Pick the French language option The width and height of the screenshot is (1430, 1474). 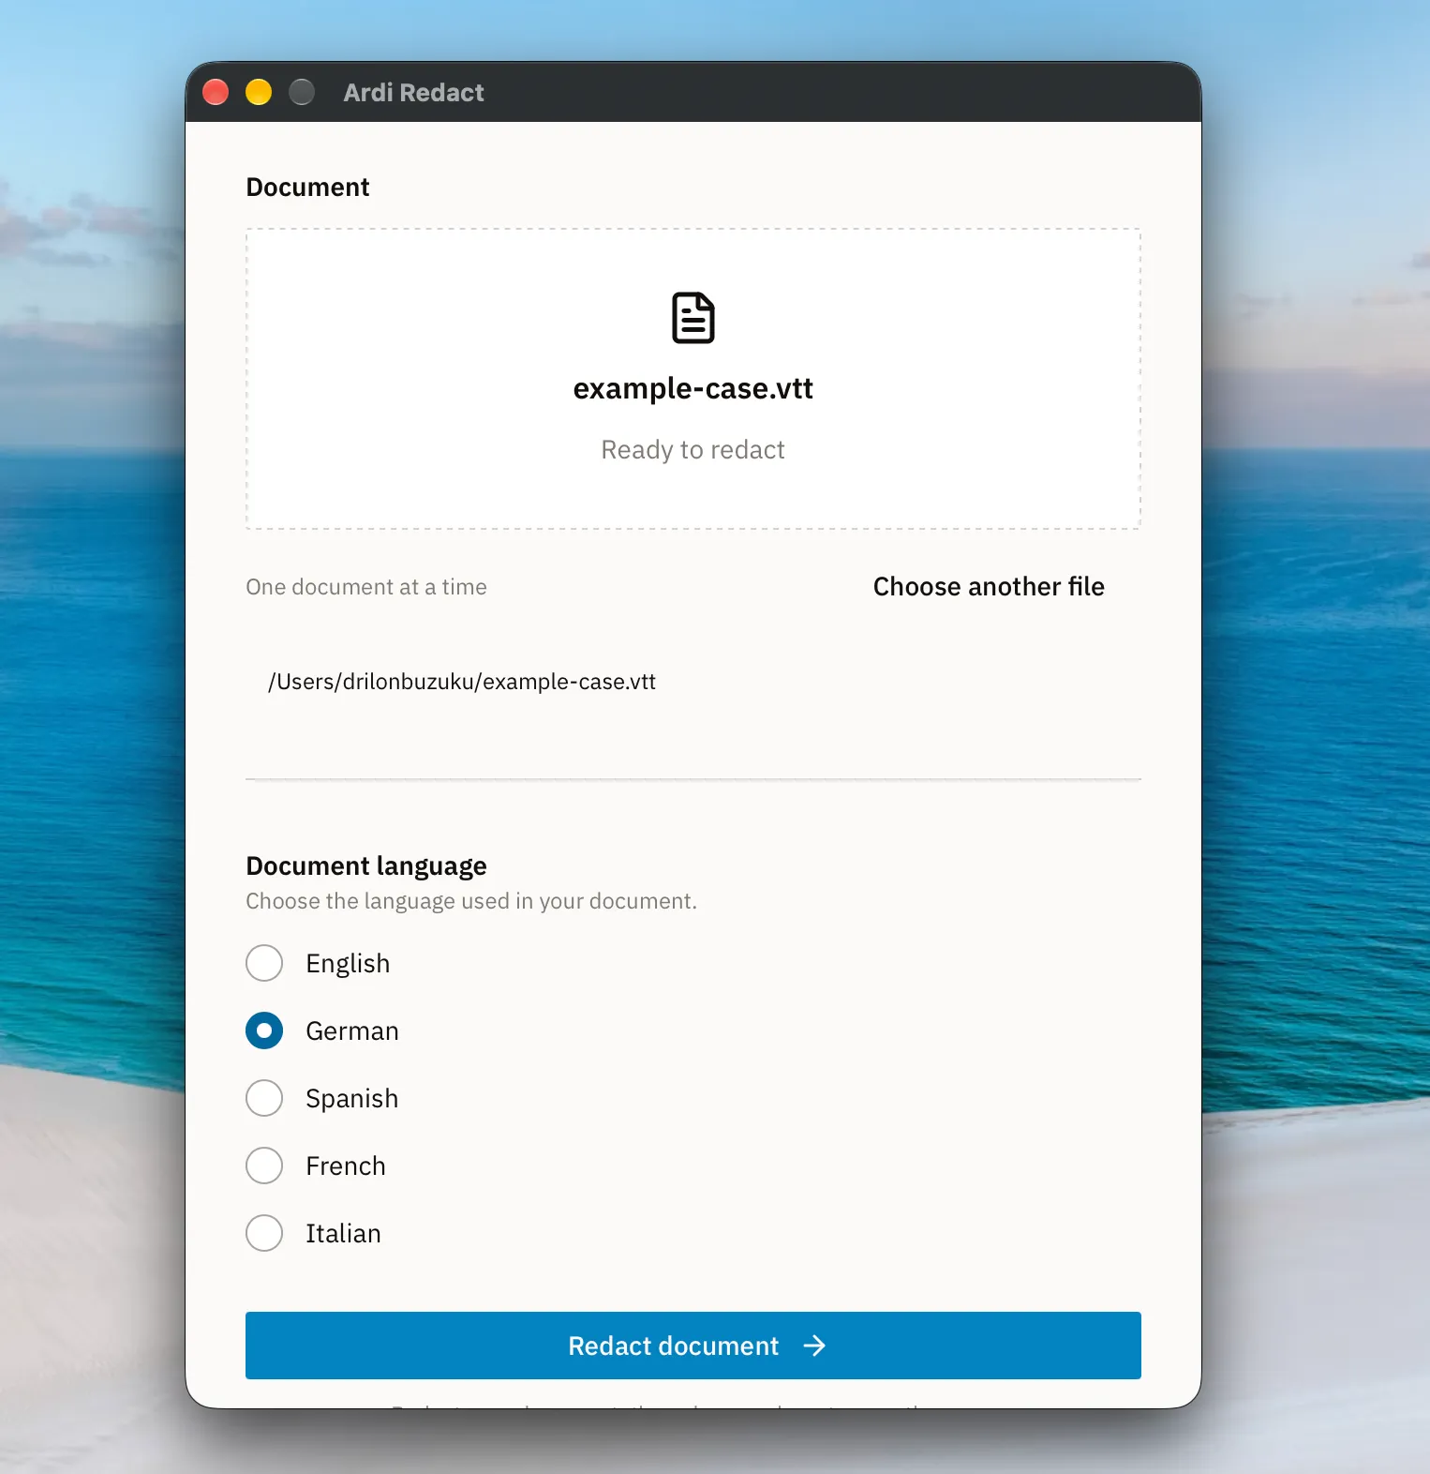click(x=264, y=1166)
